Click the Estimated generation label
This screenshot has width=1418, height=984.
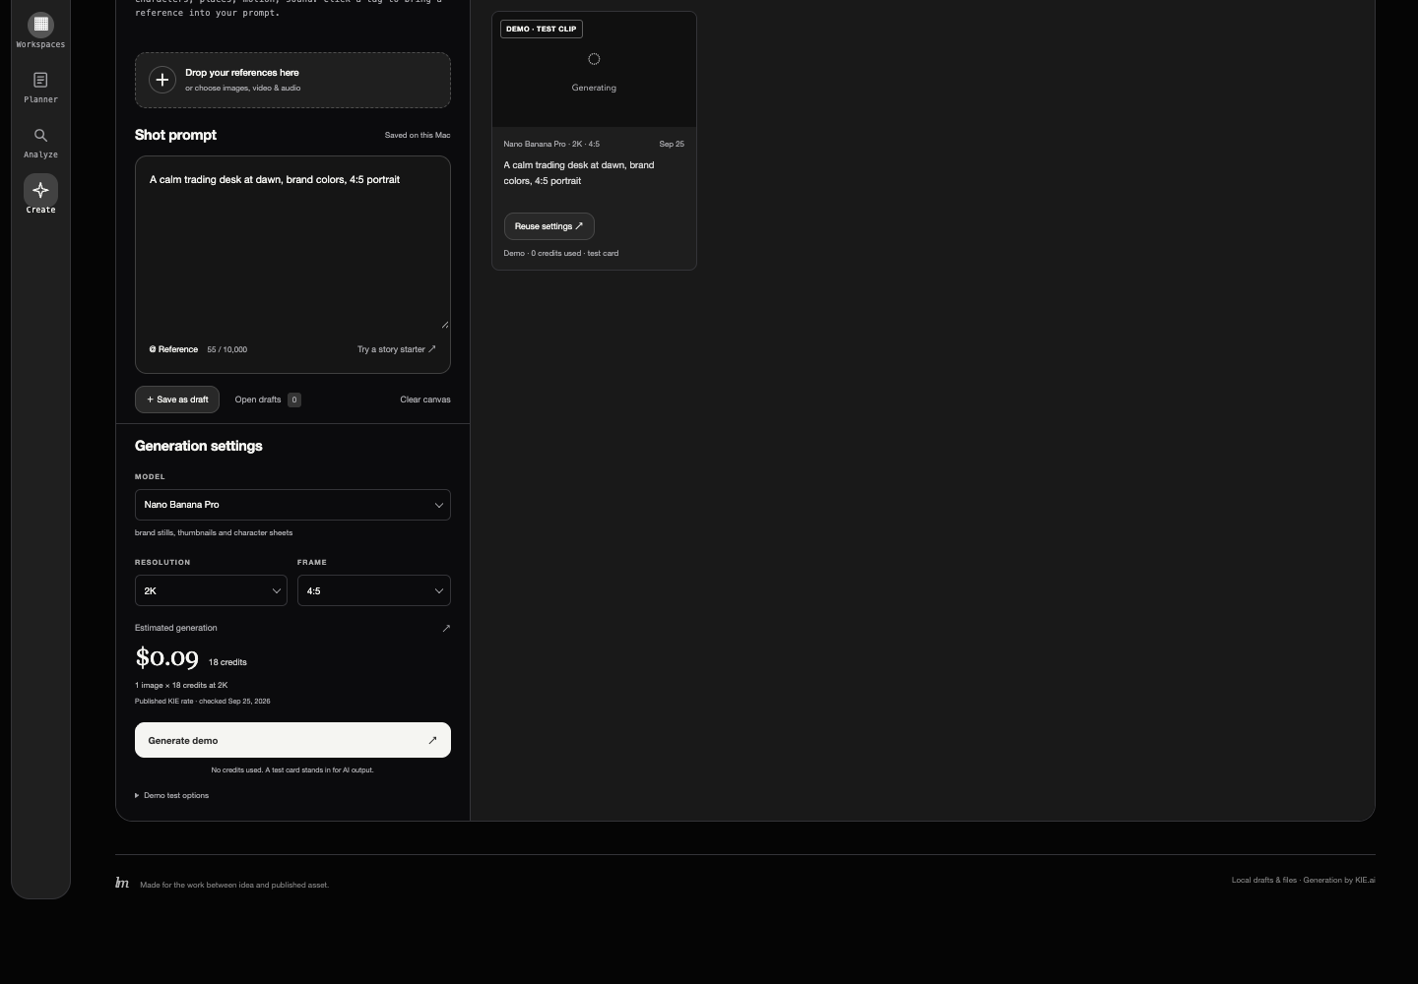click(176, 628)
